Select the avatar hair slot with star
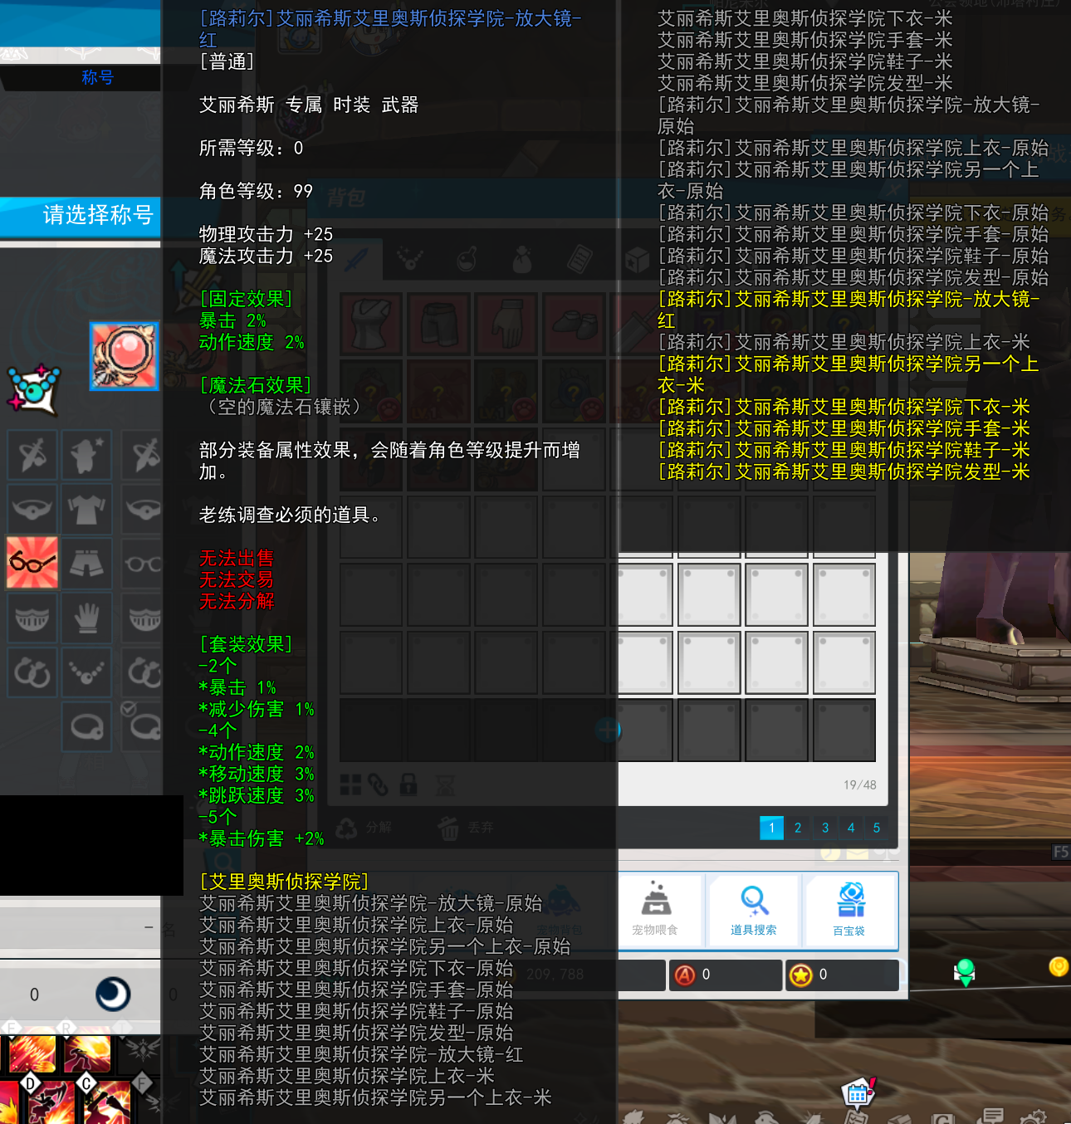The width and height of the screenshot is (1071, 1124). [86, 454]
